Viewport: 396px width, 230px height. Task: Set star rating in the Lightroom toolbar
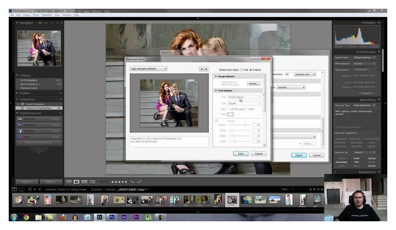pos(119,182)
